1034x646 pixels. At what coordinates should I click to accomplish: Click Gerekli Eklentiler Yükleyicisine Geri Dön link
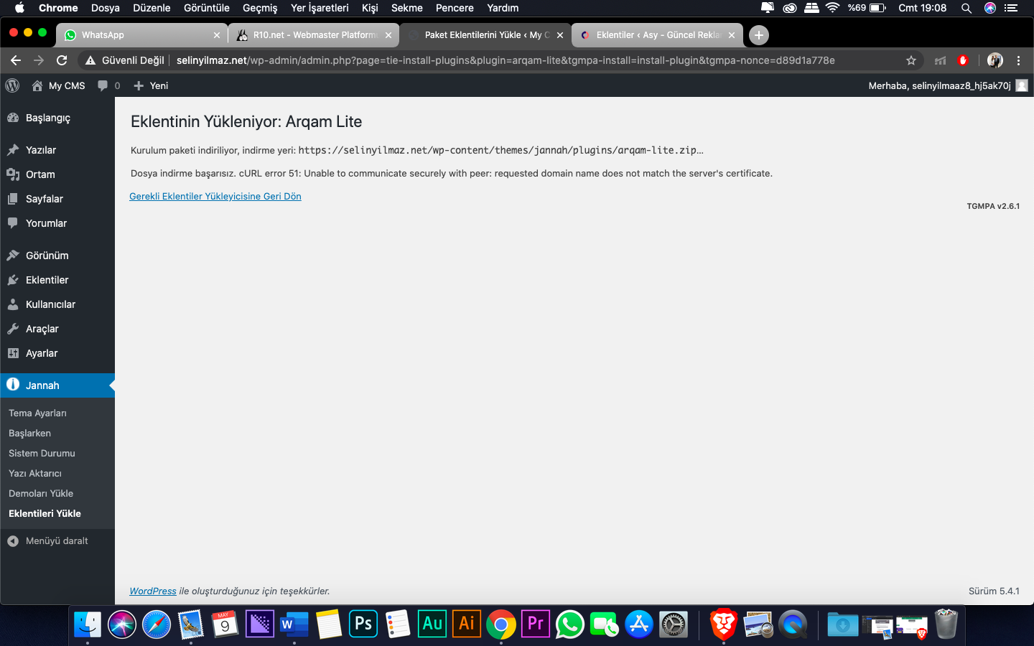click(215, 196)
